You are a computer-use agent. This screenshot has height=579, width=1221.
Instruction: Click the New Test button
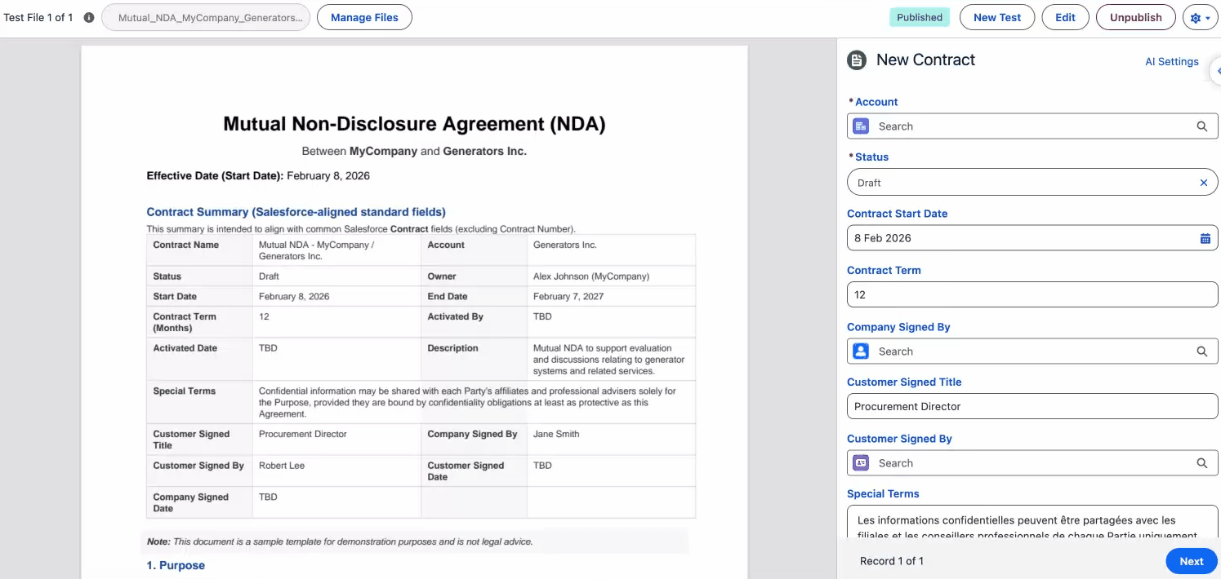[996, 17]
